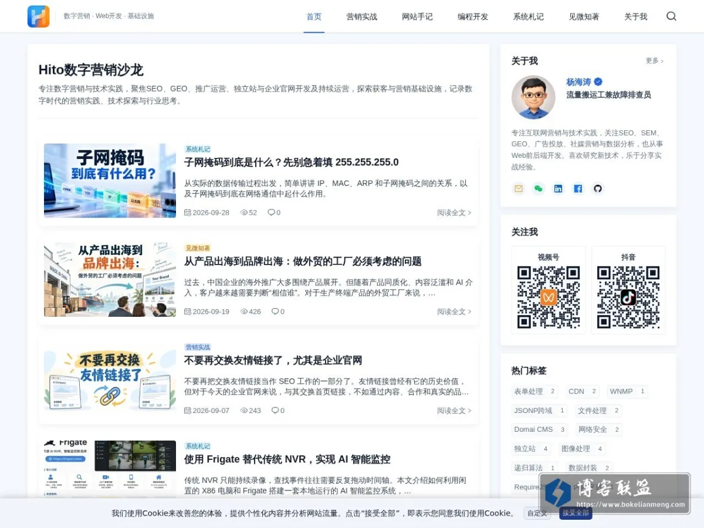The width and height of the screenshot is (704, 528).
Task: Open the 编程开发 menu item
Action: 473,16
